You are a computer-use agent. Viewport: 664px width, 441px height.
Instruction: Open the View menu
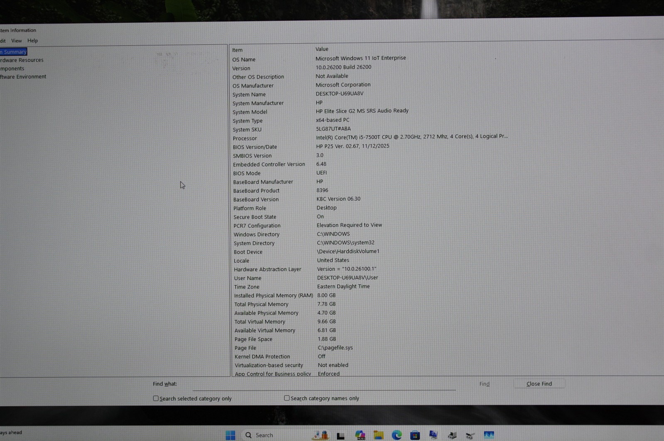click(17, 41)
